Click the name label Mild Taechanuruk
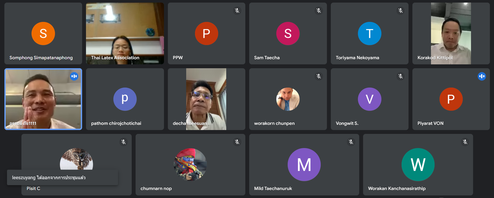This screenshot has height=198, width=494. coord(273,188)
